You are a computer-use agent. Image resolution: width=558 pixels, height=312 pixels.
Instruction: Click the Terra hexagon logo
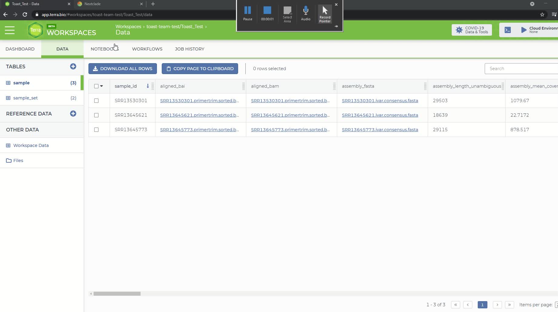[35, 30]
